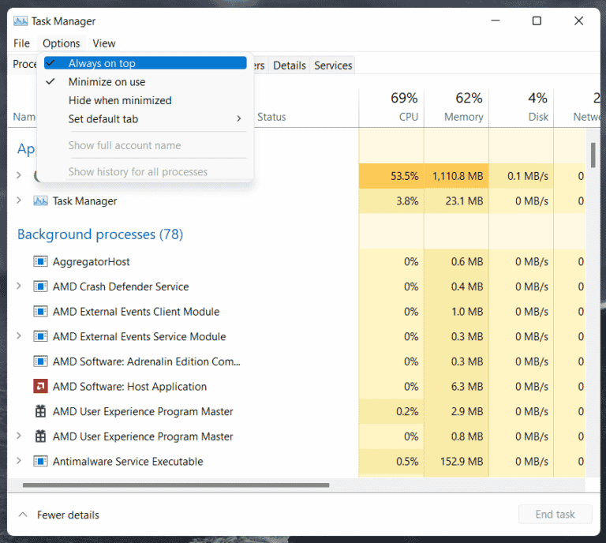Enable Hide when minimized option
The image size is (606, 543).
145,100
